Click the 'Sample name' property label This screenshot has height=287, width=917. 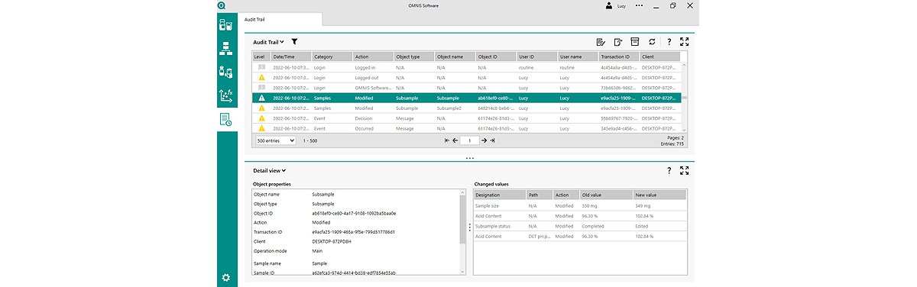(x=267, y=263)
